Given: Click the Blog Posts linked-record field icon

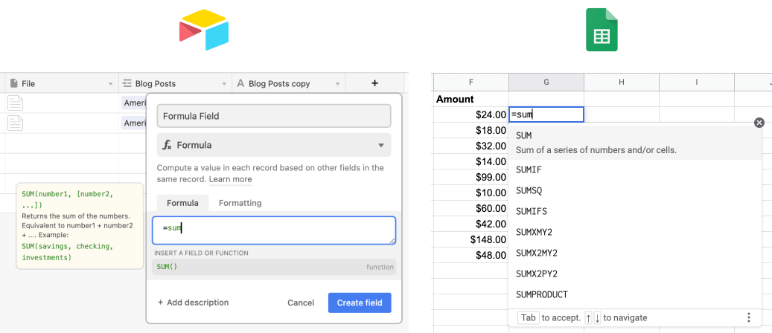Looking at the screenshot, I should point(127,84).
